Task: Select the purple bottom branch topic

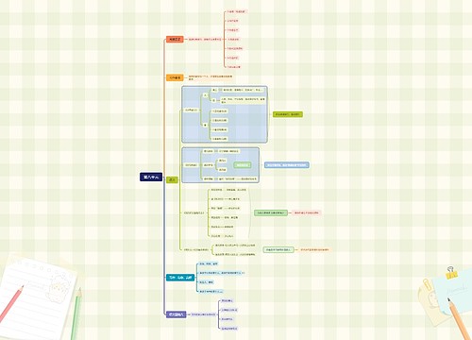Action: [177, 314]
